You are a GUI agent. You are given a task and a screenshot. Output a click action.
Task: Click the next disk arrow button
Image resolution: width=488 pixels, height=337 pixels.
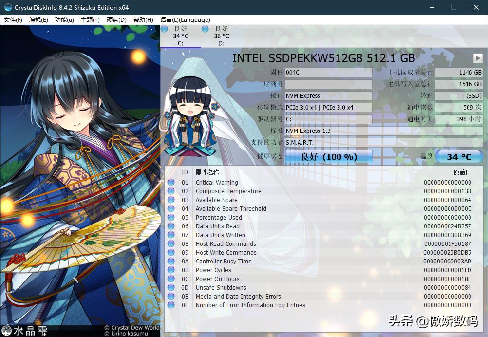pos(477,58)
